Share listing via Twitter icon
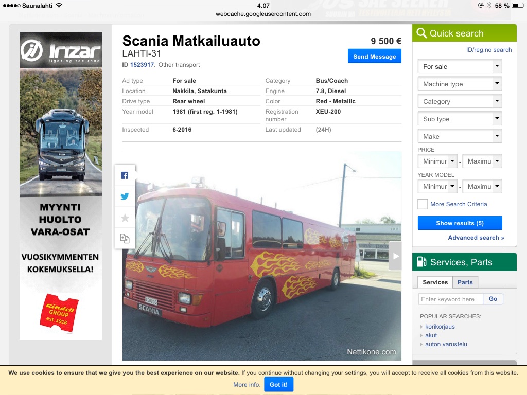Screen dimensions: 527x395 (x=125, y=196)
